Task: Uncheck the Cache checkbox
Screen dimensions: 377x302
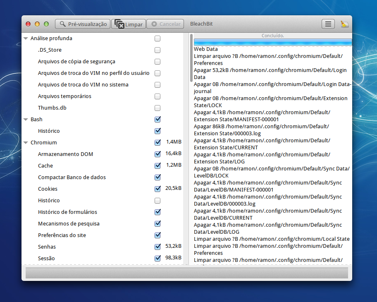Action: [x=157, y=165]
